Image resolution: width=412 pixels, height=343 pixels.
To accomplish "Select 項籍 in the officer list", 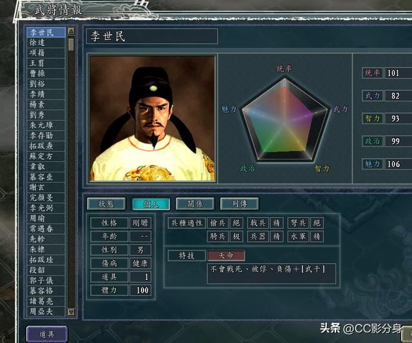I will coord(46,53).
